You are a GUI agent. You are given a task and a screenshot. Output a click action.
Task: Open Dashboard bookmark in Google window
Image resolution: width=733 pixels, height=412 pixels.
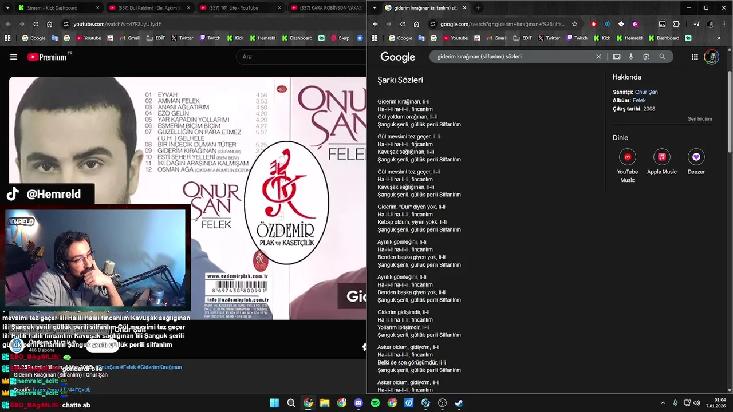[663, 38]
